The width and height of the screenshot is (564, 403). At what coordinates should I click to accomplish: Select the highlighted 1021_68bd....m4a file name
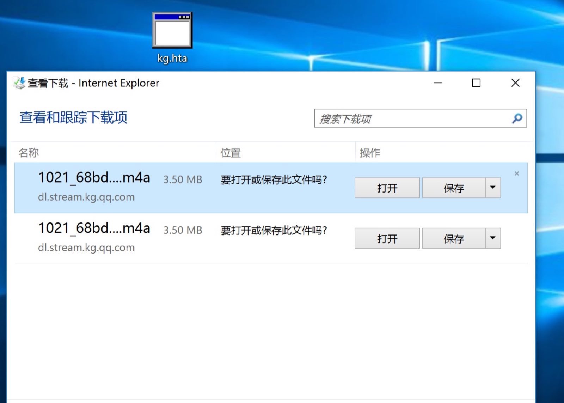(x=94, y=177)
